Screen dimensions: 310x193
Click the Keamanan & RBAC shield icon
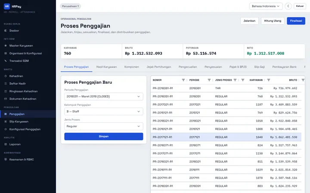point(6,160)
